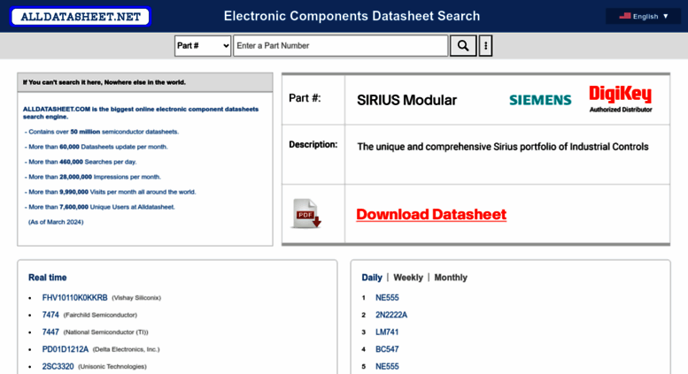Click the Siemens logo
Screen dimensions: 688x374
coord(540,100)
